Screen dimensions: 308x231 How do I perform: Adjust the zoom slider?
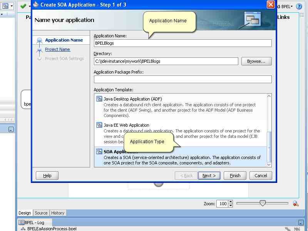coord(263,203)
